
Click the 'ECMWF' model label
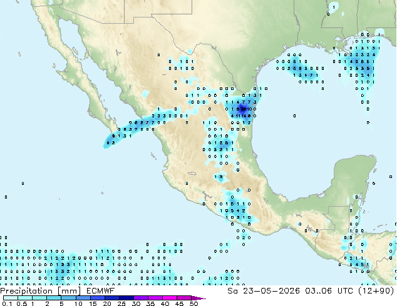pyautogui.click(x=101, y=291)
